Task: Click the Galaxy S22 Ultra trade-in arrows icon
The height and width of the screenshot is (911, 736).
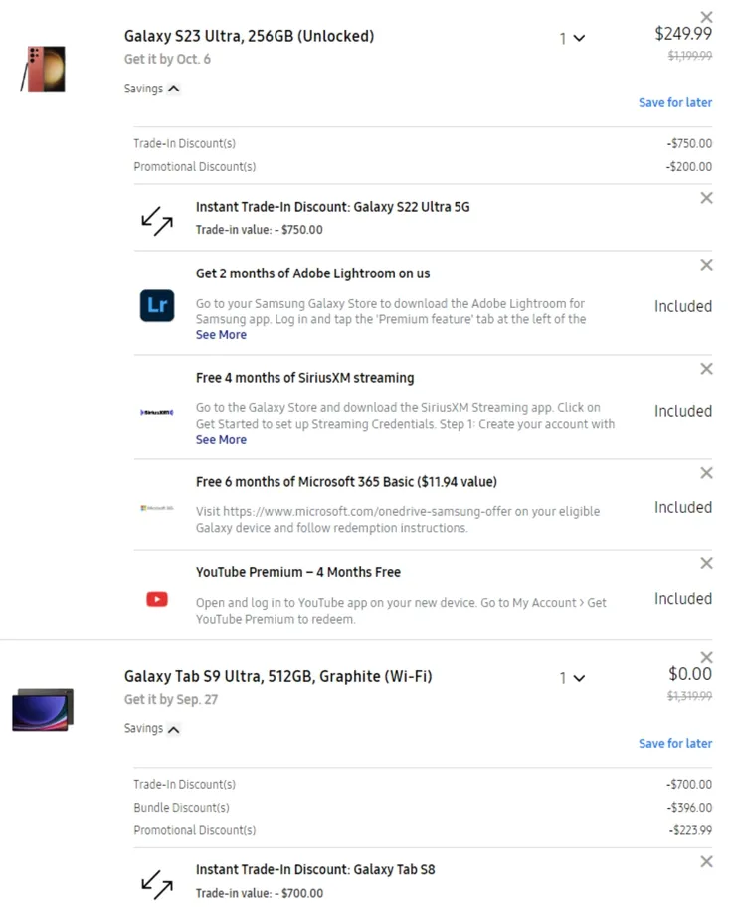Action: pos(157,222)
